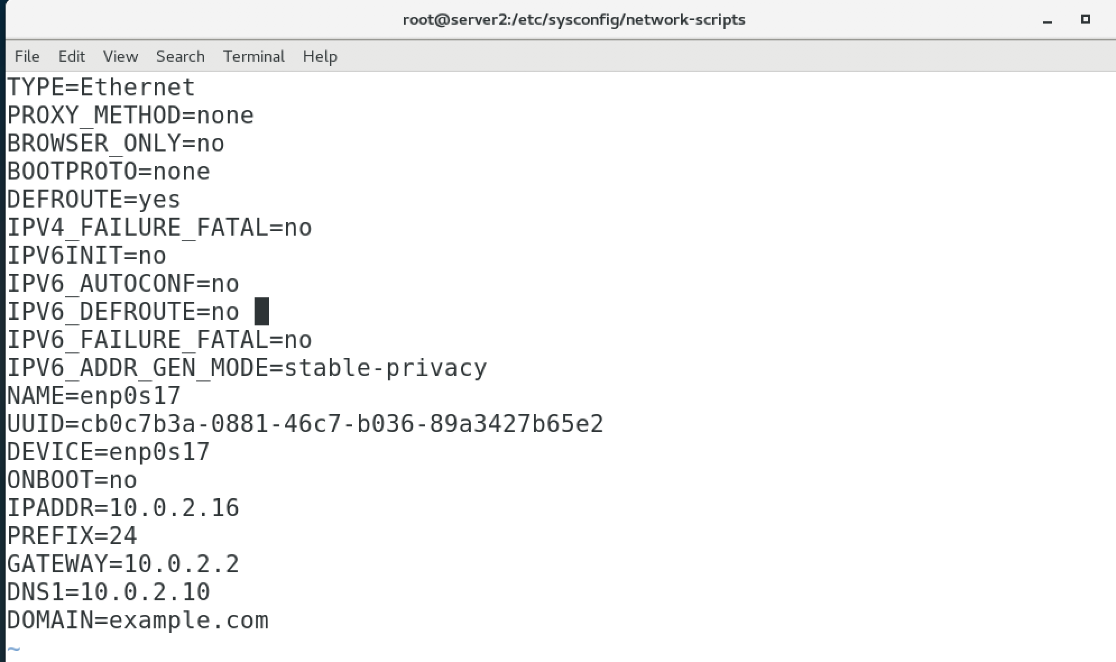1116x662 pixels.
Task: Open the View menu
Action: (x=121, y=56)
